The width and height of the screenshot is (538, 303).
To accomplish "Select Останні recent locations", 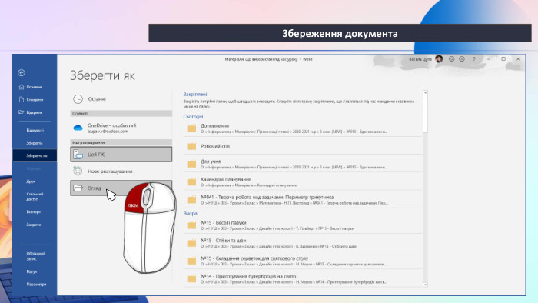I will (x=121, y=99).
